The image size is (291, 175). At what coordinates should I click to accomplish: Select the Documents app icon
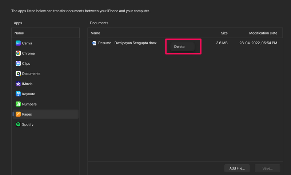tap(18, 73)
